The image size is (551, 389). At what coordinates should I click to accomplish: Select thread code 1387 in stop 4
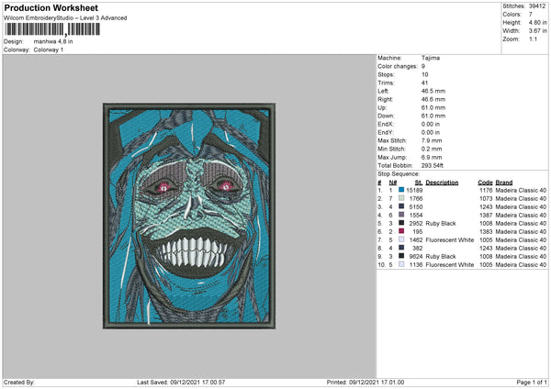[x=486, y=216]
